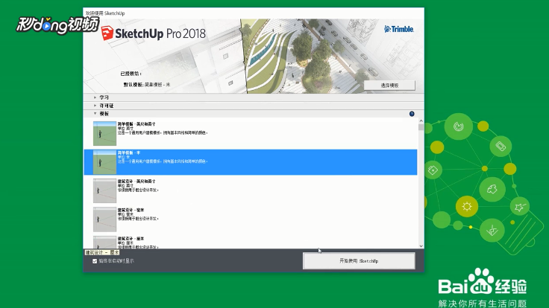
Task: Select the 建筑设计 毫米 template thumbnail
Action: [x=104, y=219]
